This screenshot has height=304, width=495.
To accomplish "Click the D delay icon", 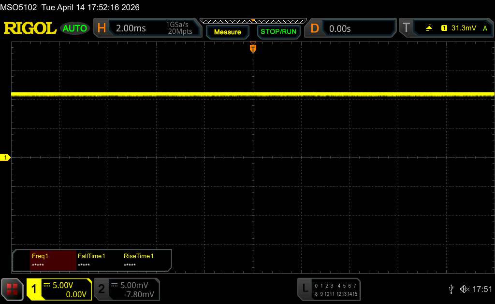I will (315, 28).
